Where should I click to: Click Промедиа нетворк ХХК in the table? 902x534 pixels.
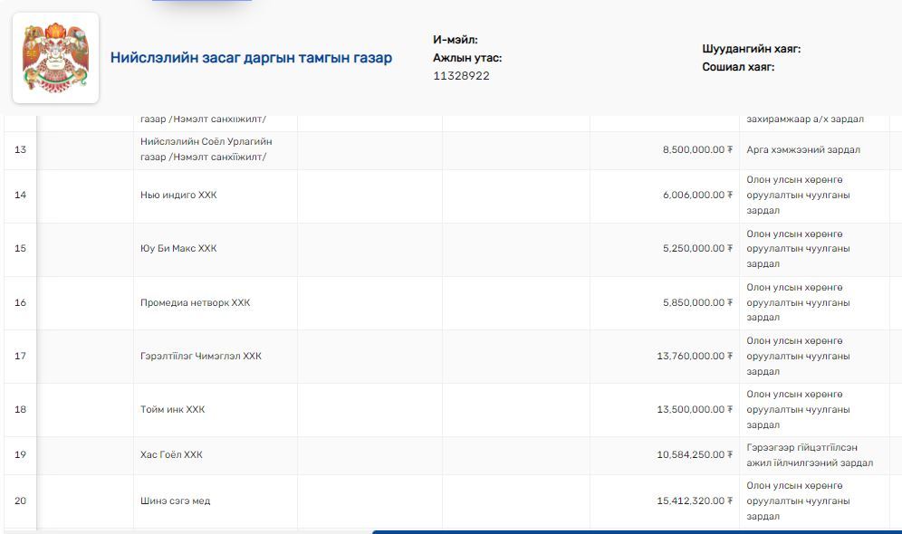tap(195, 302)
